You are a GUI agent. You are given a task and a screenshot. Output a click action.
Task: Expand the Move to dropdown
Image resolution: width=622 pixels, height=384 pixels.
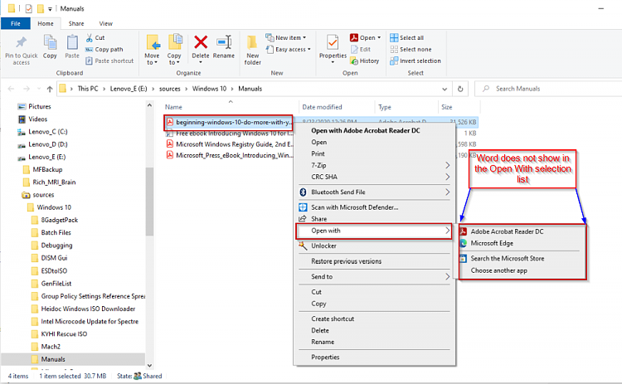(x=152, y=60)
